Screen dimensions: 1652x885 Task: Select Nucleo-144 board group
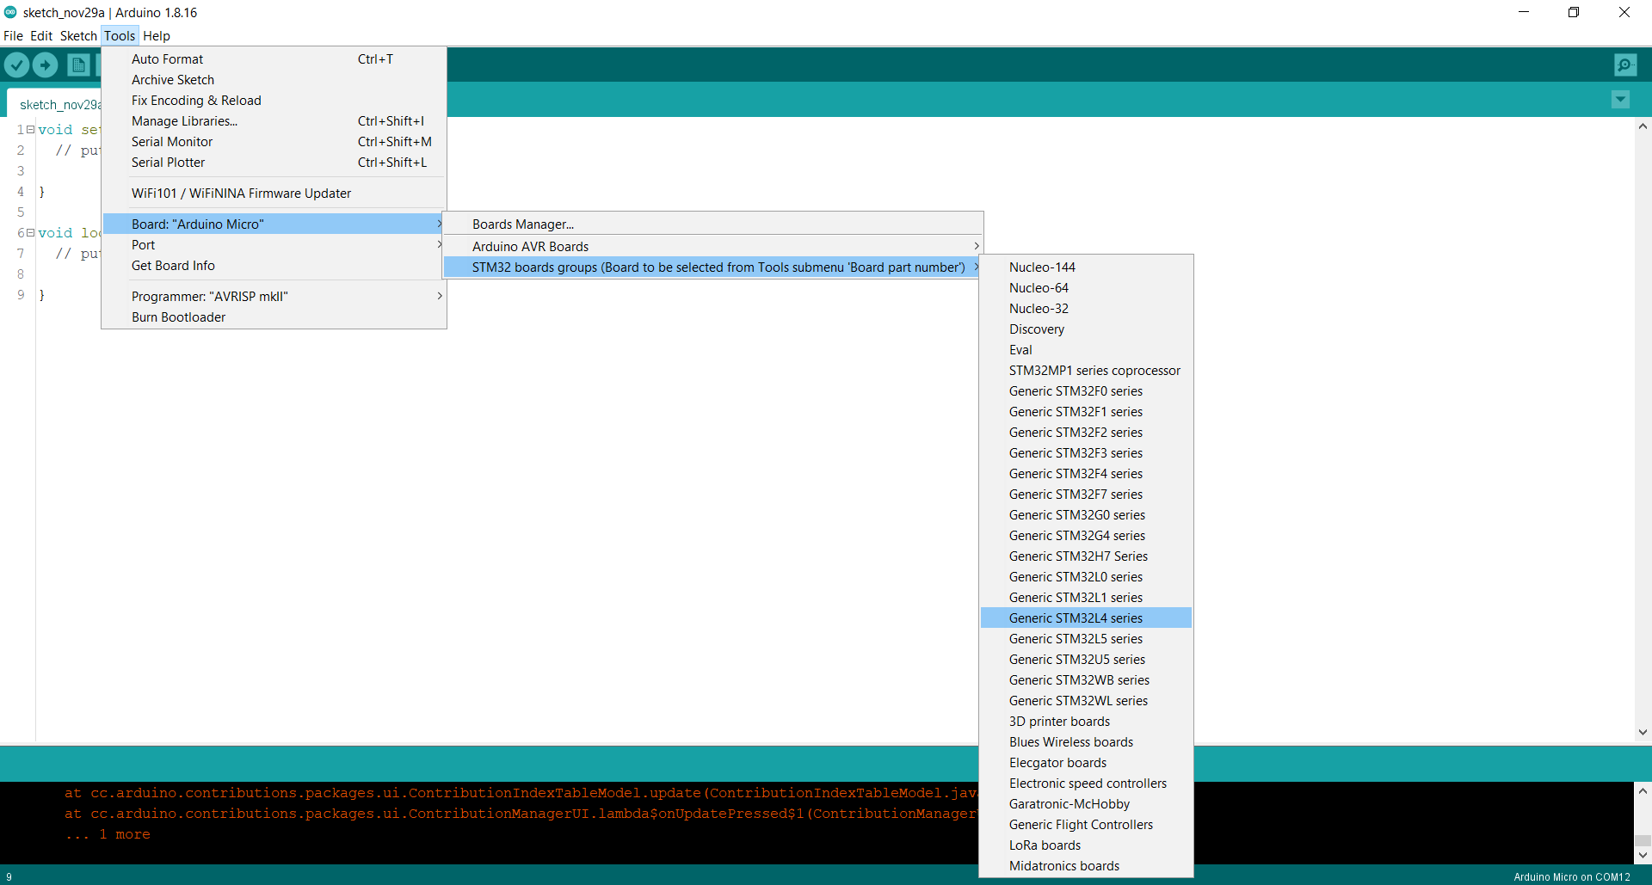click(1086, 267)
